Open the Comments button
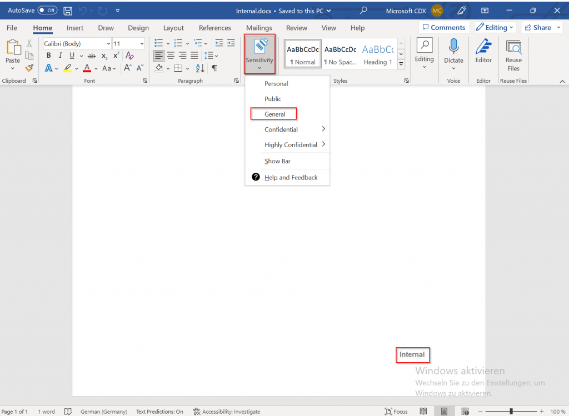The image size is (569, 416). click(443, 27)
